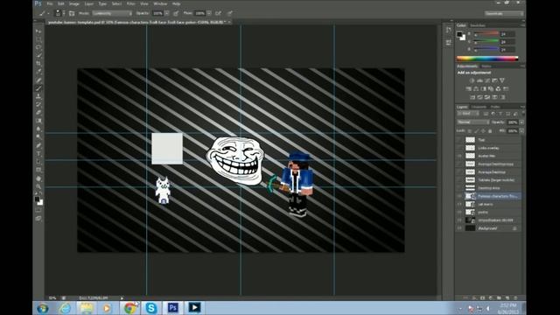The width and height of the screenshot is (560, 315).
Task: Open the Essentials workspace dropdown
Action: pyautogui.click(x=504, y=13)
